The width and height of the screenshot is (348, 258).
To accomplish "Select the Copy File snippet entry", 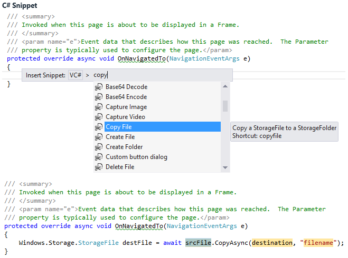I will 119,127.
